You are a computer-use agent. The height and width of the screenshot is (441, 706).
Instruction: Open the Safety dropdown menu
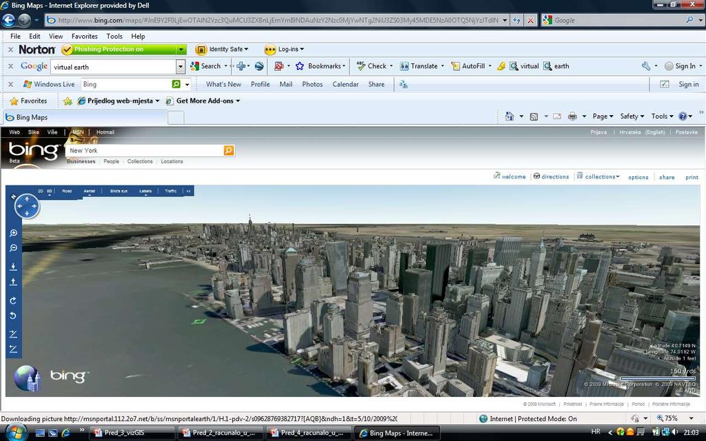click(x=632, y=116)
